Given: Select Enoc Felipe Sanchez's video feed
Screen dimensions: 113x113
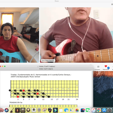Looking at the screenshot, I should [77, 35].
